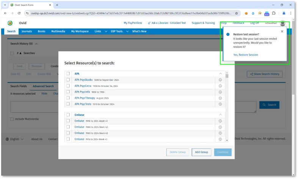The height and width of the screenshot is (179, 298).
Task: Close the Restore last session popup
Action: pyautogui.click(x=282, y=31)
